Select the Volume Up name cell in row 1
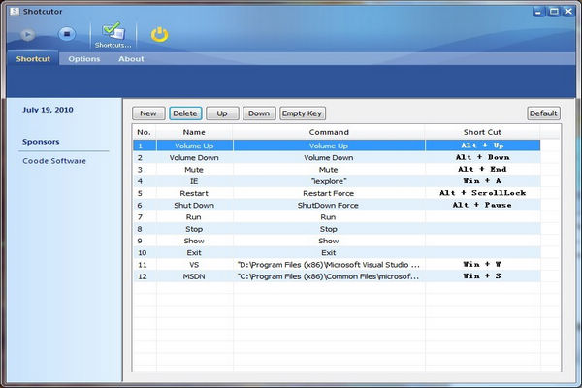Viewport: 582px width, 388px height. [194, 145]
